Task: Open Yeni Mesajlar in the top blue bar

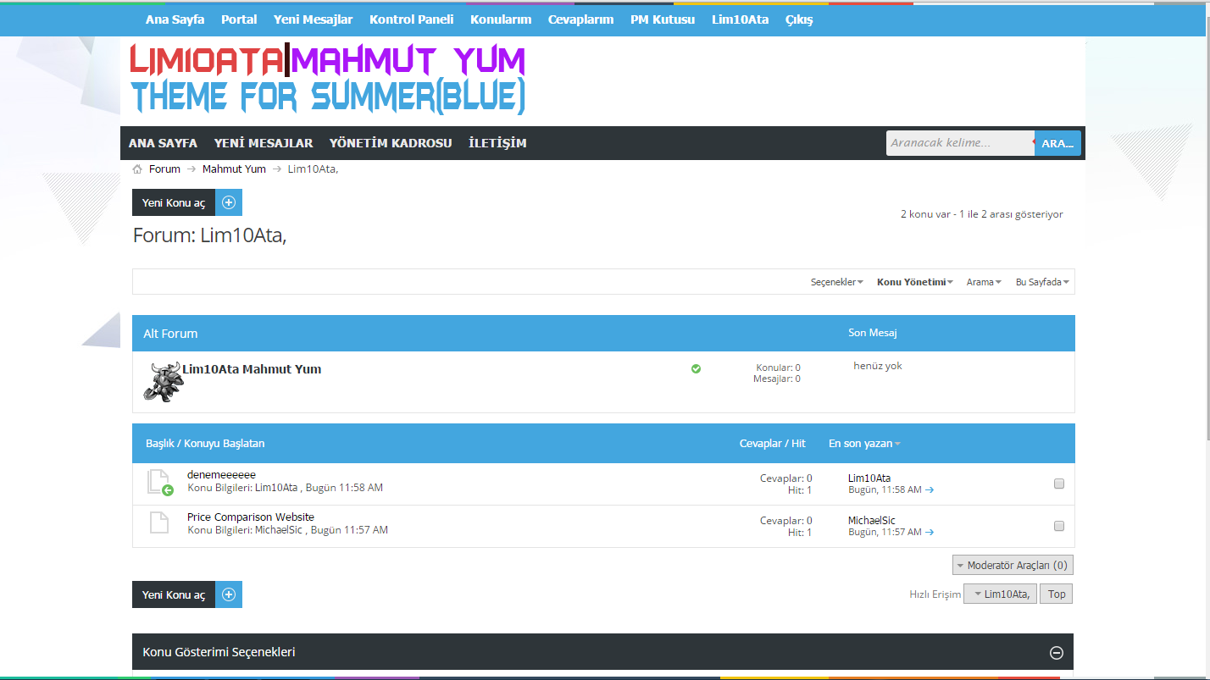Action: 314,19
